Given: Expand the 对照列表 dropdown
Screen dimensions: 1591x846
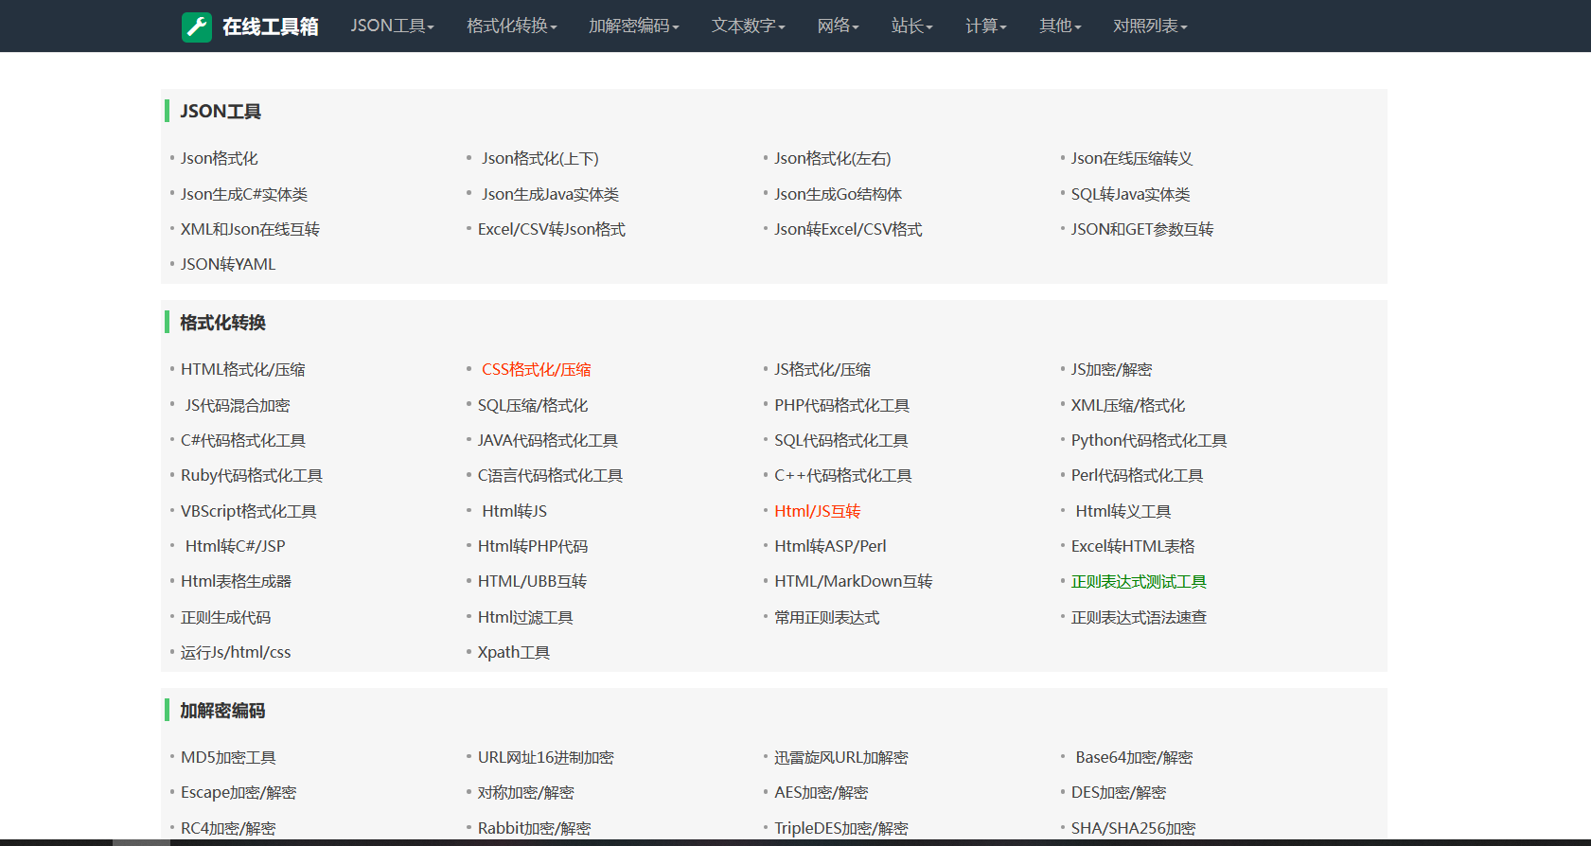Looking at the screenshot, I should pos(1149,26).
